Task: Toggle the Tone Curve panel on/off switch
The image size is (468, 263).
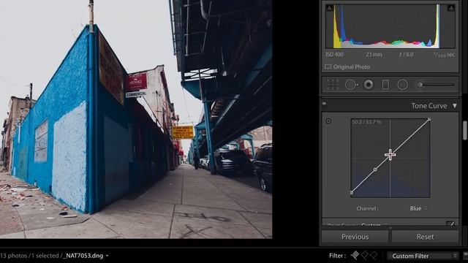Action: point(324,104)
